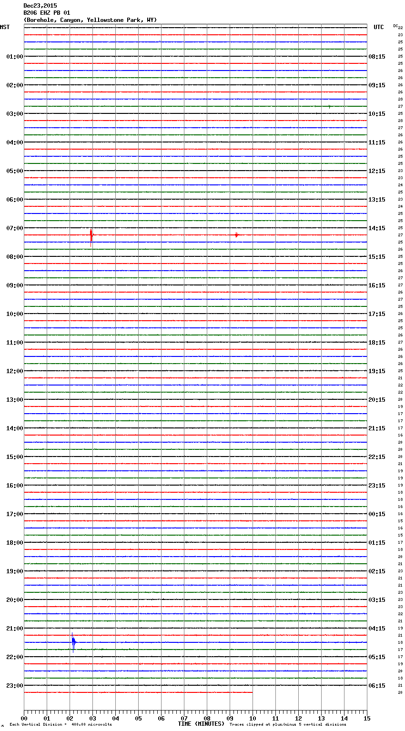
Task: Select the 09:00 MST time label
Action: (x=14, y=285)
